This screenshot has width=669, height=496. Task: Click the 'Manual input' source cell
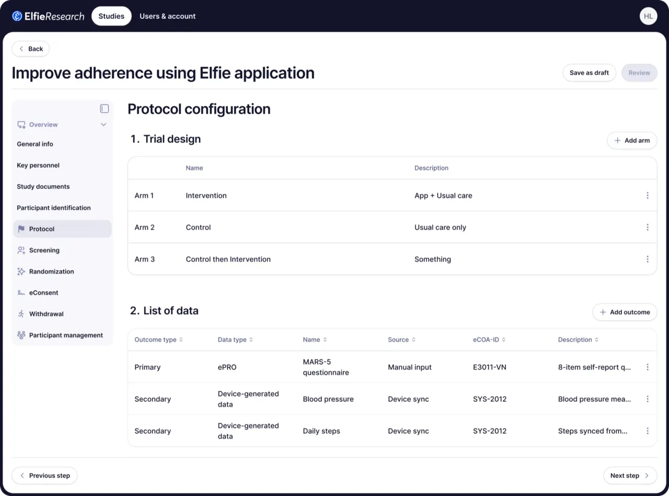pyautogui.click(x=410, y=367)
